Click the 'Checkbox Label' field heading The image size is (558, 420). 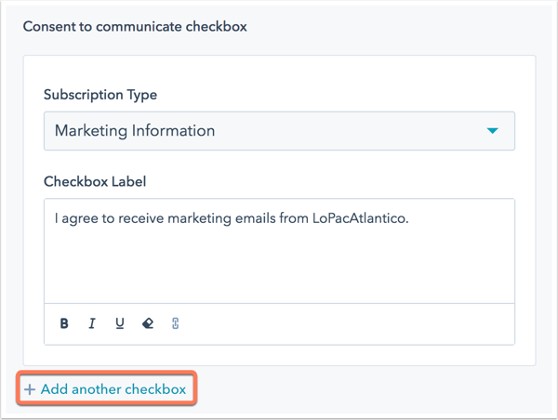pos(95,182)
